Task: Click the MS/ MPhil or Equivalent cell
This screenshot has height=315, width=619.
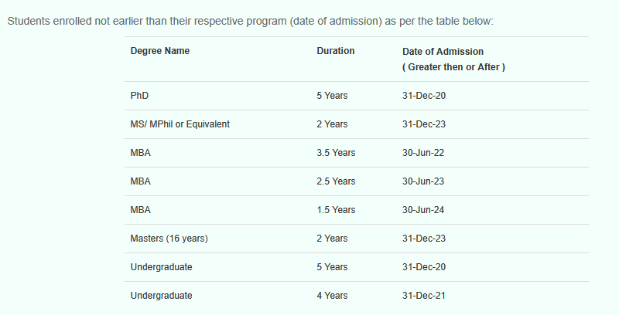Action: [x=180, y=124]
